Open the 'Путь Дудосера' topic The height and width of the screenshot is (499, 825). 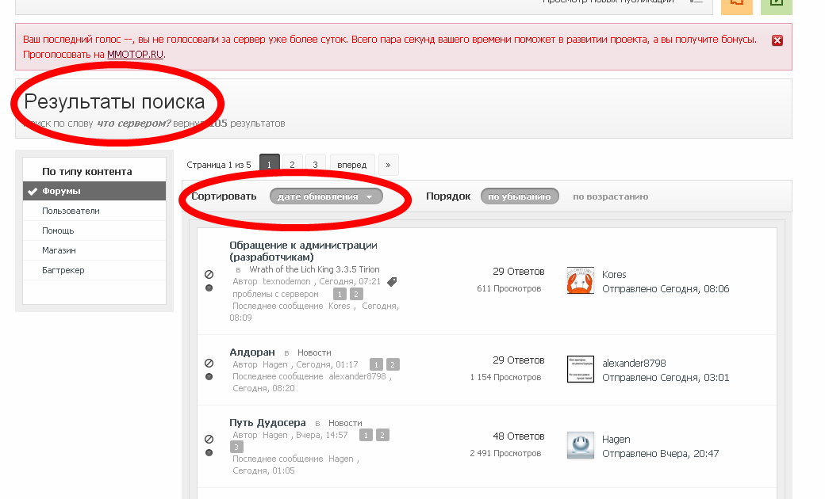click(267, 422)
